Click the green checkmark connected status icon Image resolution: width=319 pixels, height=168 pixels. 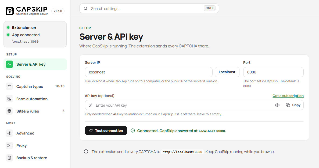[133, 130]
